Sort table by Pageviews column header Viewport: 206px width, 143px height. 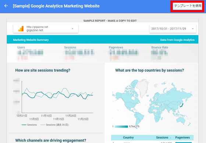point(182,137)
